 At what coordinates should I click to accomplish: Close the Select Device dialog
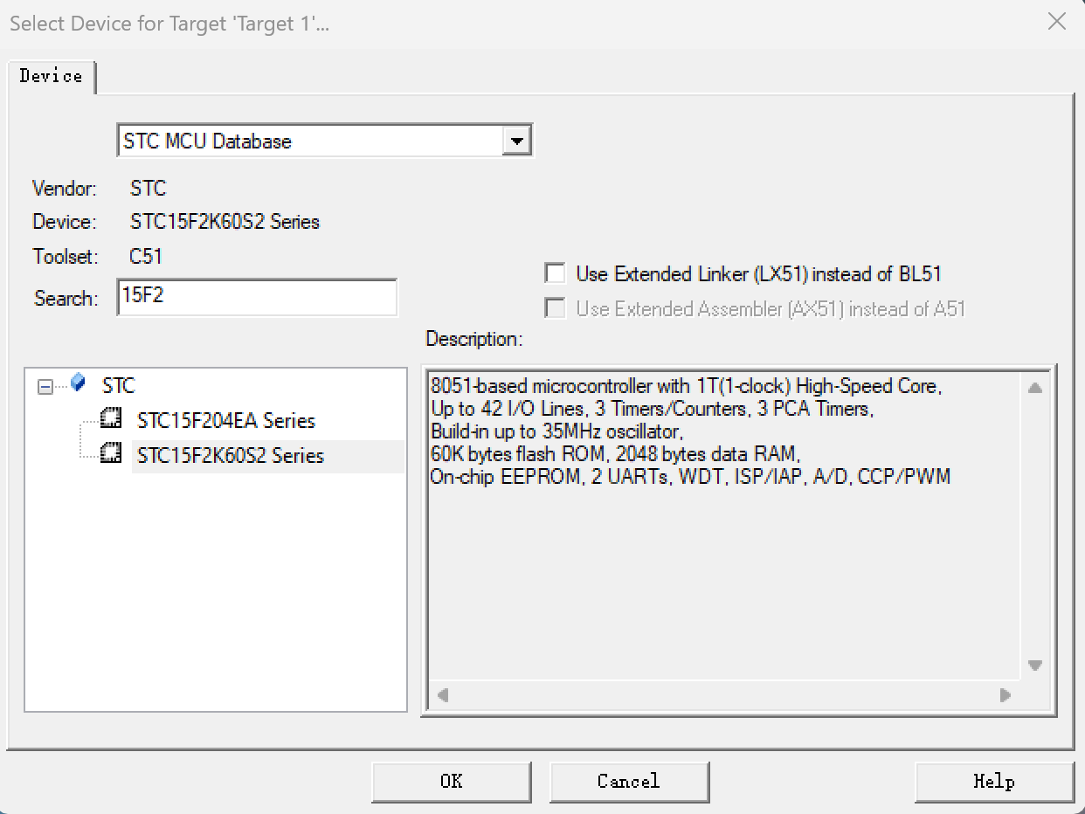point(1057,22)
